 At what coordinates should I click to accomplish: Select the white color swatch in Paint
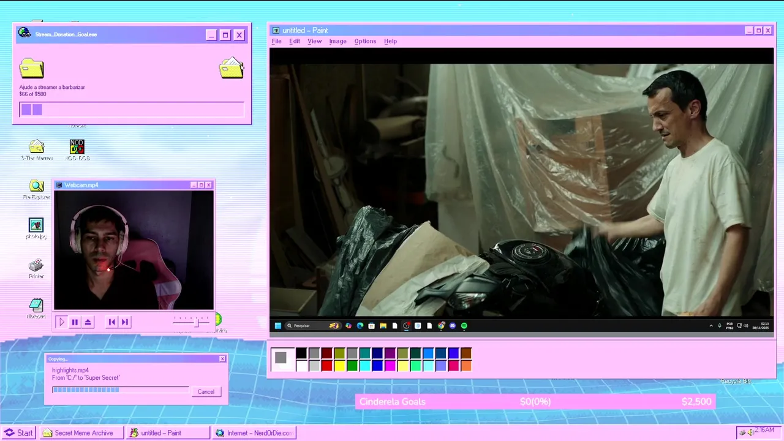tap(301, 366)
